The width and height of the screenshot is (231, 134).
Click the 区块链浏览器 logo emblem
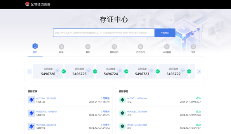point(27,4)
